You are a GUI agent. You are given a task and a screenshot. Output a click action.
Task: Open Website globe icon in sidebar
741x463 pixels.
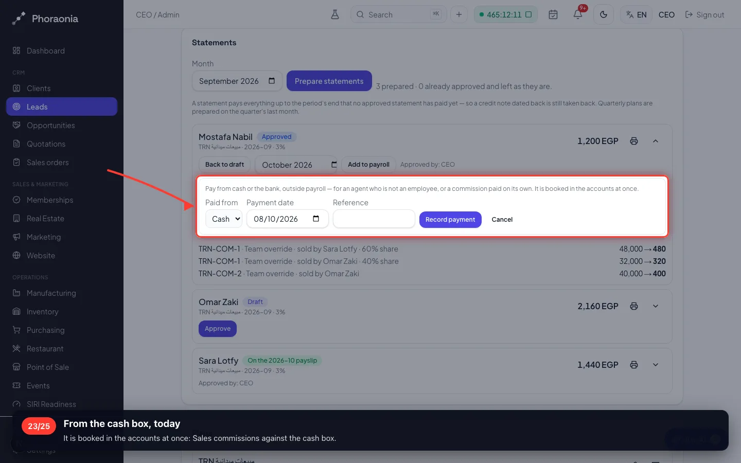tap(16, 256)
